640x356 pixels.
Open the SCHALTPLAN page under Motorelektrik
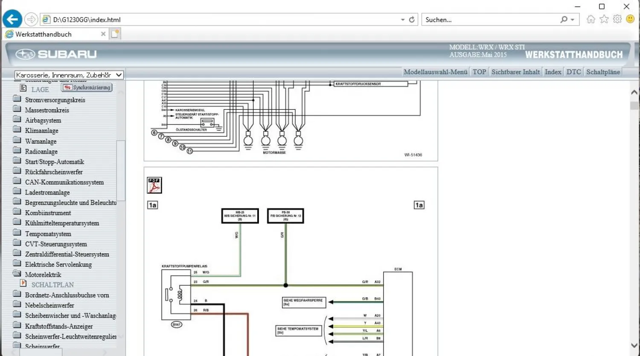pos(52,285)
